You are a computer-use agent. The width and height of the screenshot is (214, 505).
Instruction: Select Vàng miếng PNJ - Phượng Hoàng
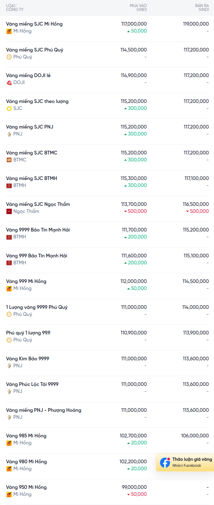pyautogui.click(x=44, y=410)
